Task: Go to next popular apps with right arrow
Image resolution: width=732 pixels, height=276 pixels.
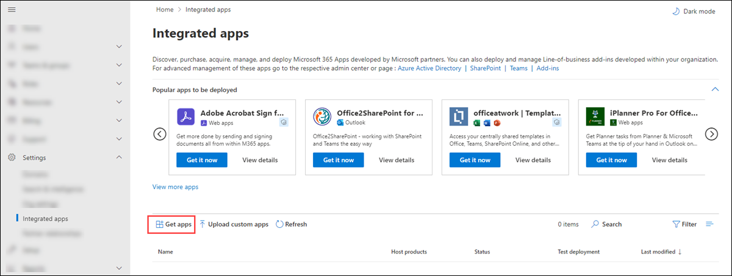Action: (x=711, y=134)
